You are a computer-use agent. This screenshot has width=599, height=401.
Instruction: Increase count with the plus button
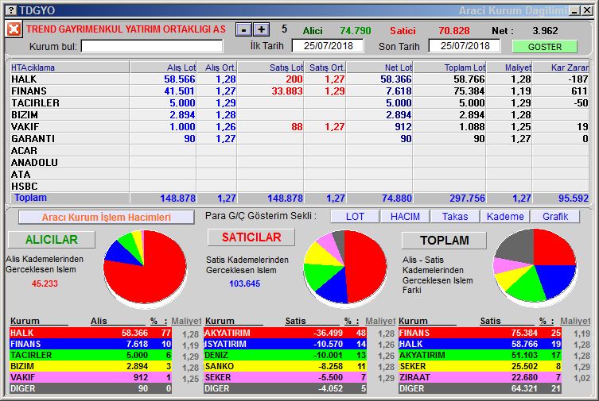click(261, 29)
